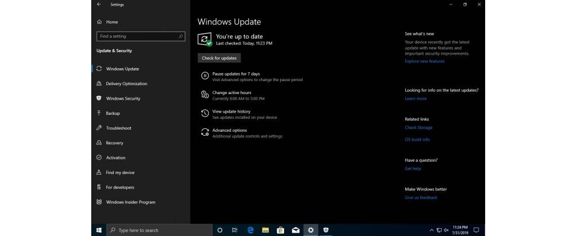Click the Backup upload arrow icon
Viewport: 577px width, 236px height.
pos(99,113)
